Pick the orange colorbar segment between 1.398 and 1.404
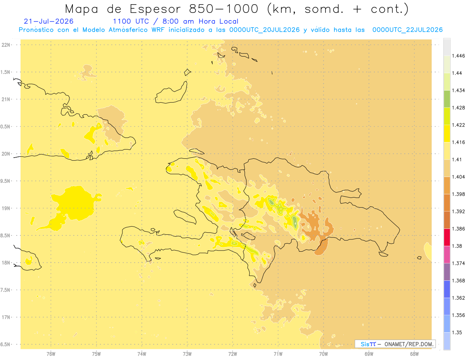This screenshot has height=359, width=465. coord(447,185)
